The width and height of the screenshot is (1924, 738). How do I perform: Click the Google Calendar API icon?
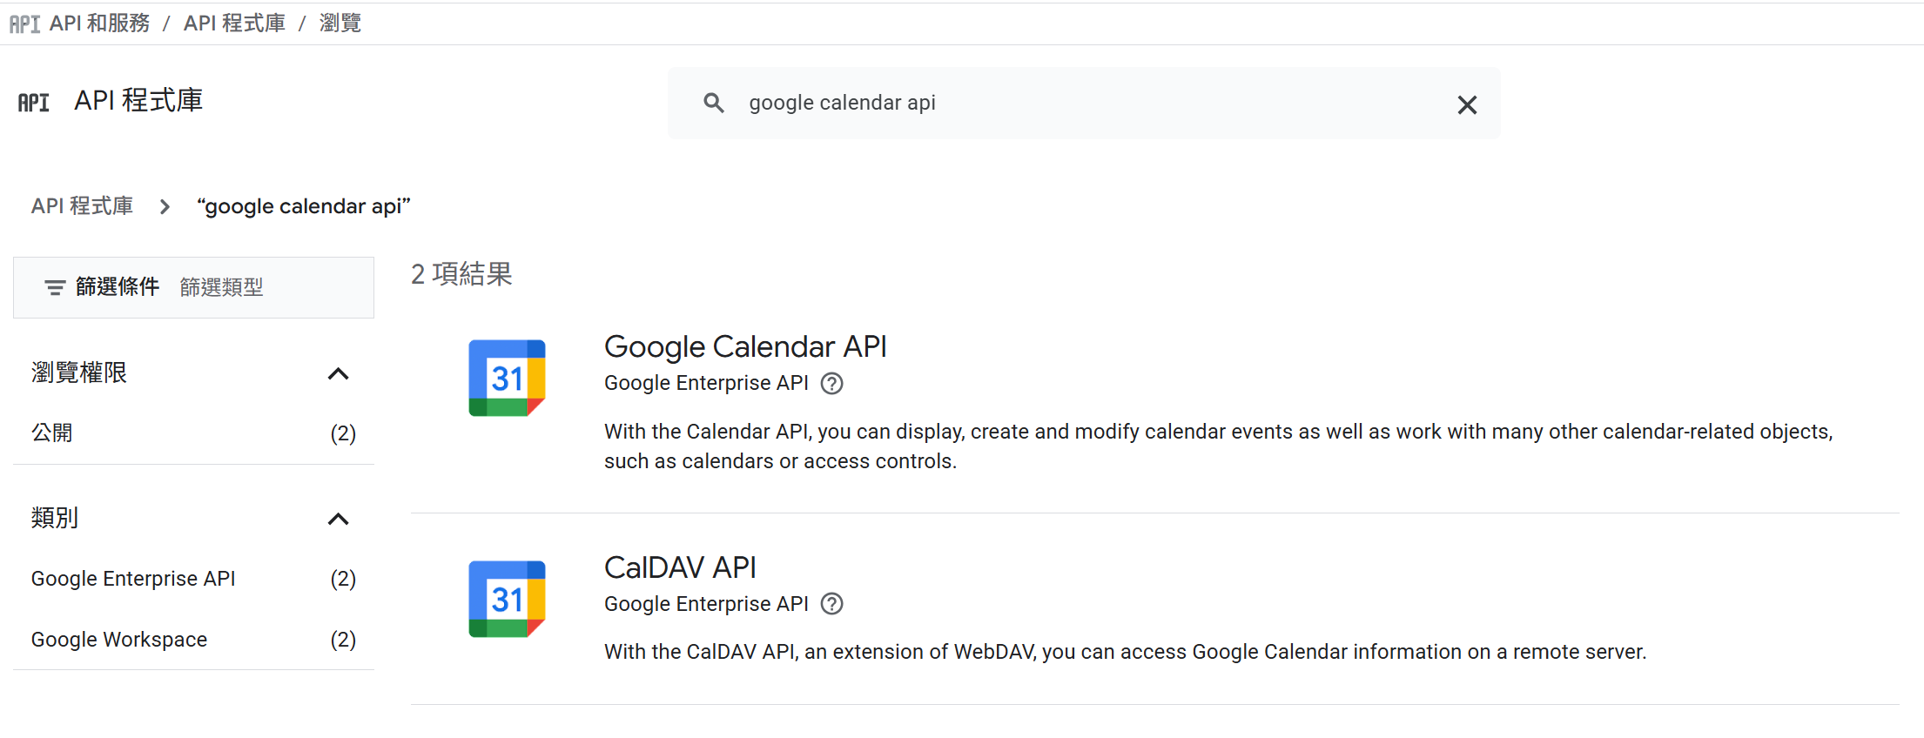click(507, 378)
